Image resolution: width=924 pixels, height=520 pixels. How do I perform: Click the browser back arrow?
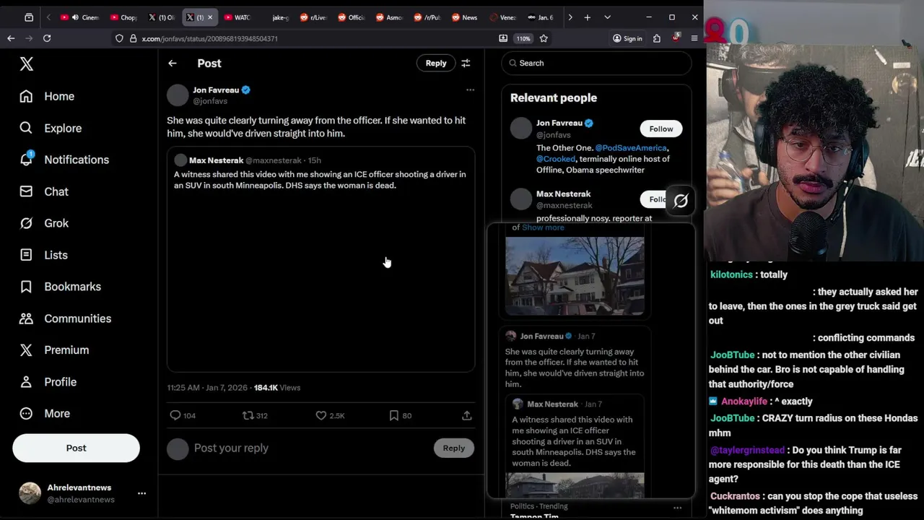click(x=11, y=38)
